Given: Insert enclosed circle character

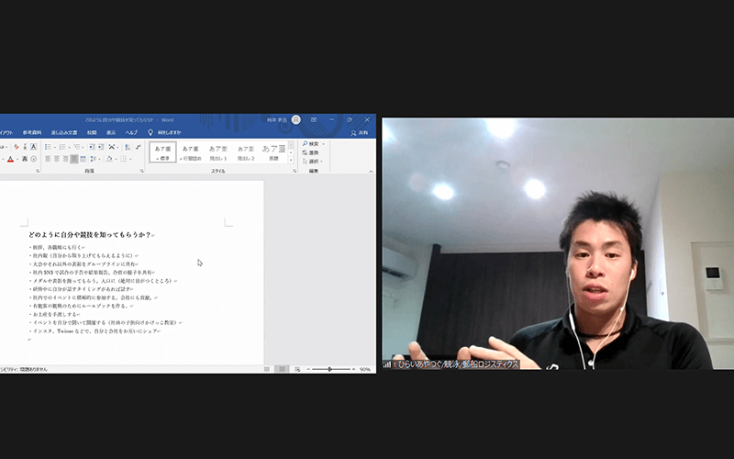Looking at the screenshot, I should [x=33, y=159].
